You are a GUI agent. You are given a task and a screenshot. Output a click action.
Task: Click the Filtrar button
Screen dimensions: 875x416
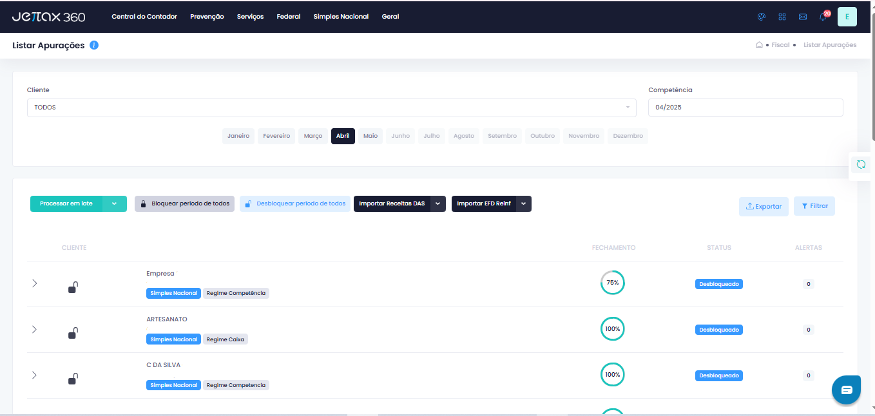pyautogui.click(x=814, y=206)
